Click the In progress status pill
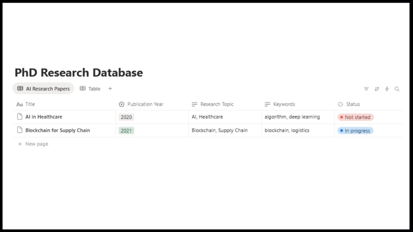 point(355,130)
